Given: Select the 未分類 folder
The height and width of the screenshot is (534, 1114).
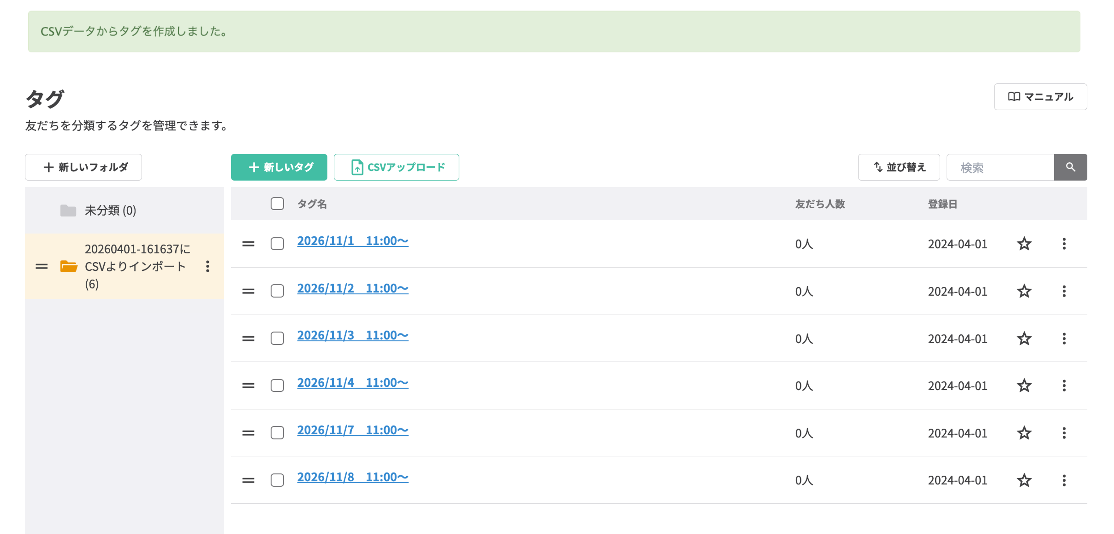Looking at the screenshot, I should (110, 210).
